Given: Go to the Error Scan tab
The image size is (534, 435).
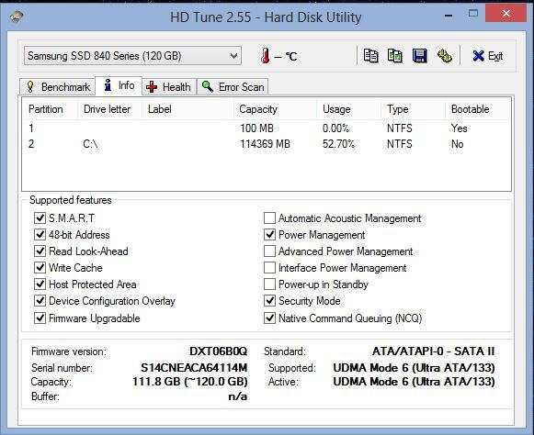Looking at the screenshot, I should click(x=233, y=87).
